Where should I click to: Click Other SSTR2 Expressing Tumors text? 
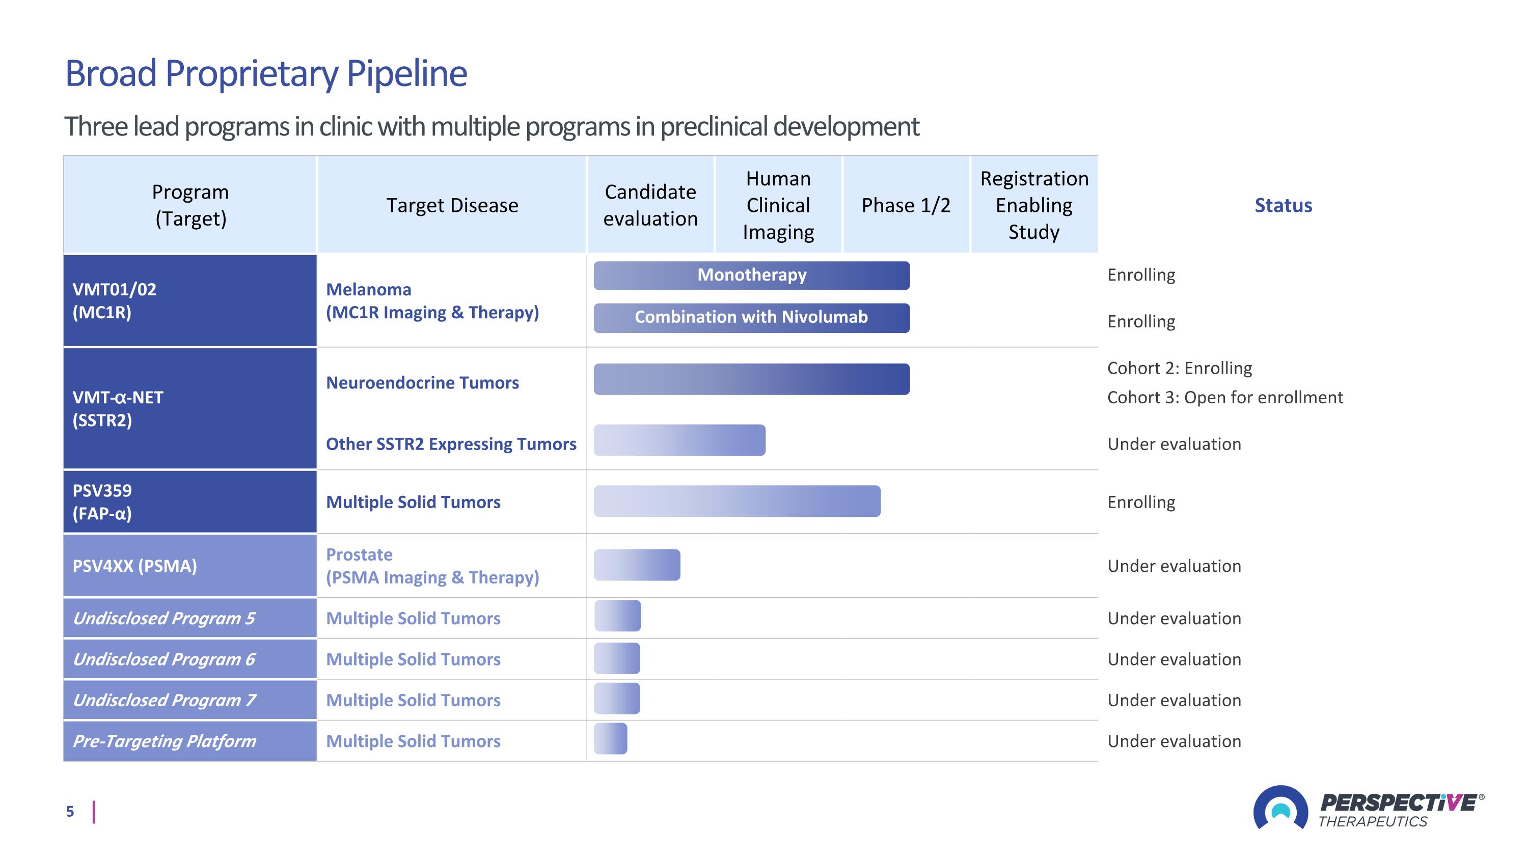click(x=451, y=444)
